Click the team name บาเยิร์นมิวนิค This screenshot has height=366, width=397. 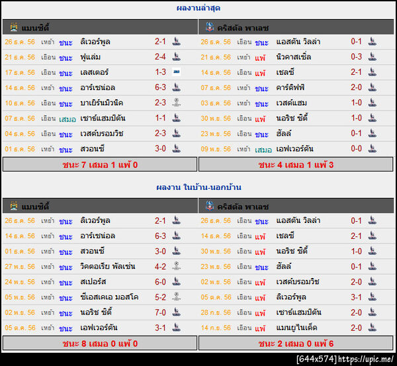click(x=101, y=103)
